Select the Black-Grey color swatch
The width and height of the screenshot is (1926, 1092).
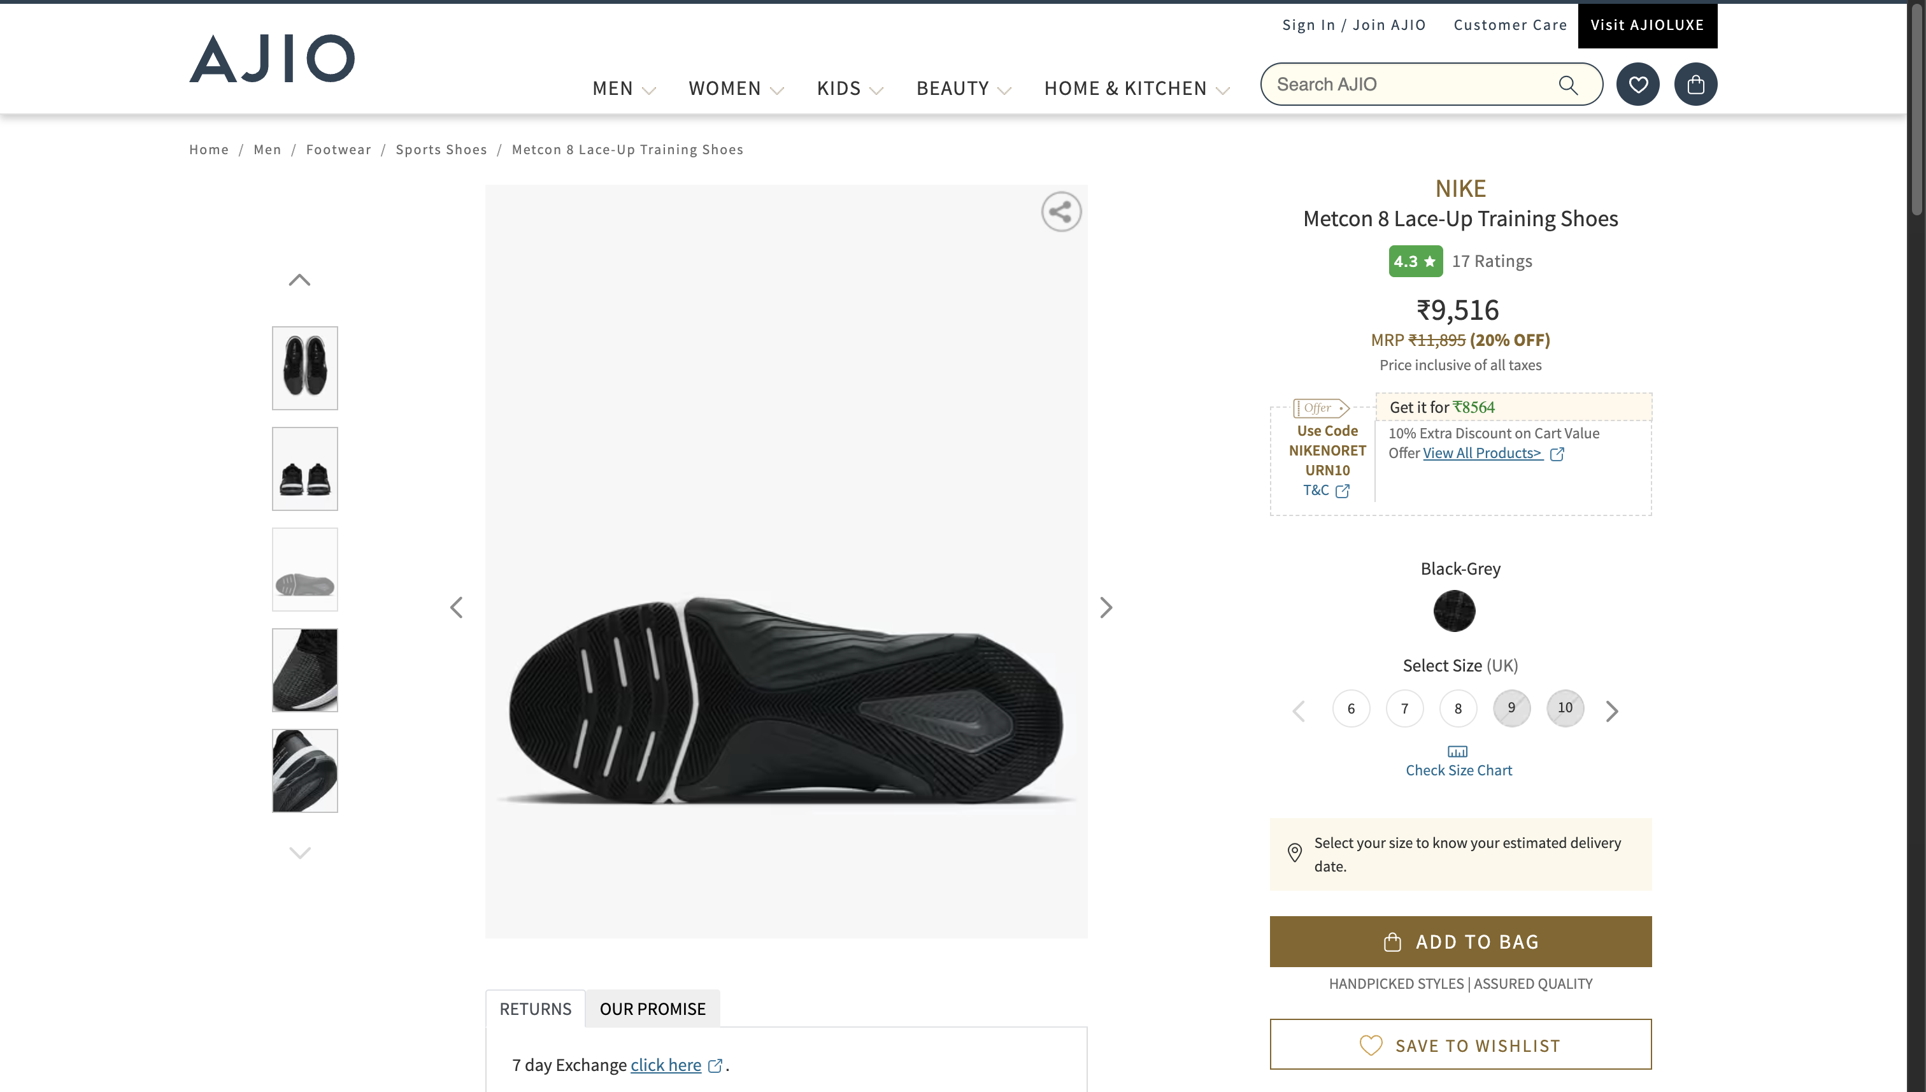pos(1455,610)
